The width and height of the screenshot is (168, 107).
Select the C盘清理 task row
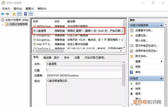[x=78, y=31]
